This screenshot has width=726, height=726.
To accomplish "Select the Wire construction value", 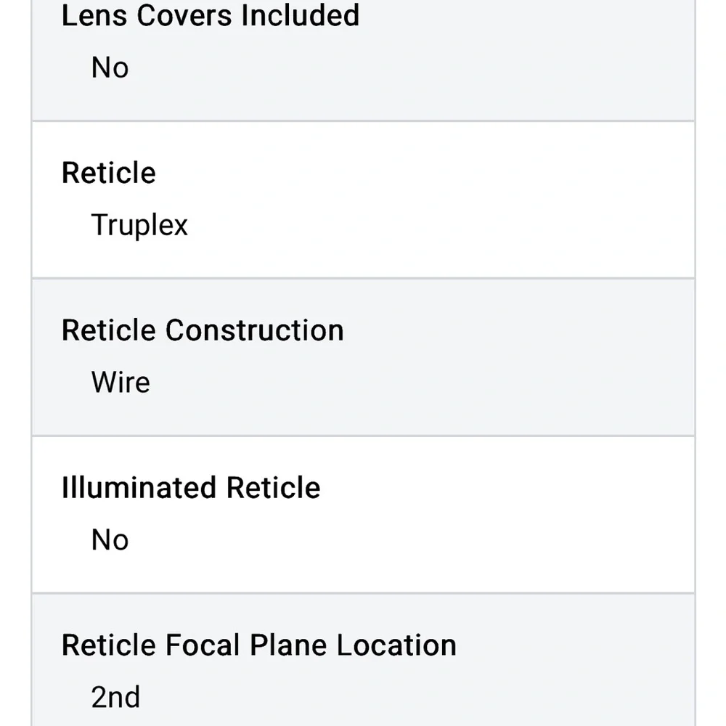I will [x=121, y=383].
